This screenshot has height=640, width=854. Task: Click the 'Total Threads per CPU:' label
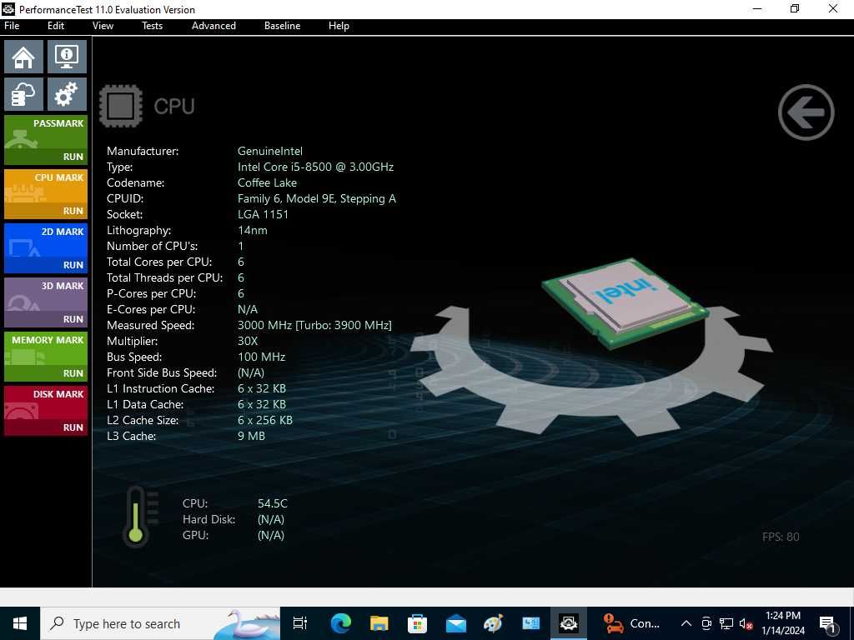click(164, 277)
